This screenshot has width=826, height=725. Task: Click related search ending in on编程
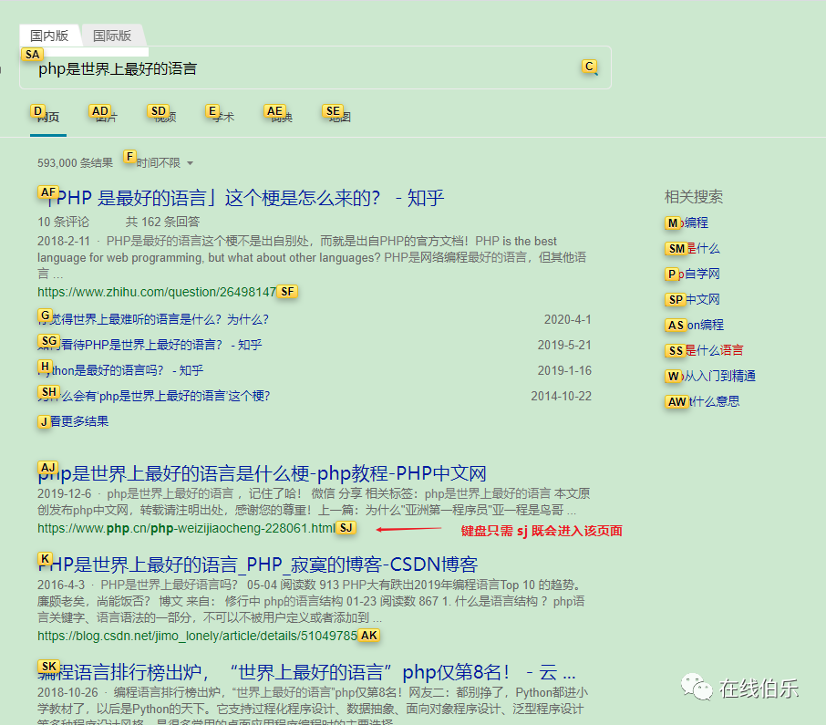pos(695,325)
